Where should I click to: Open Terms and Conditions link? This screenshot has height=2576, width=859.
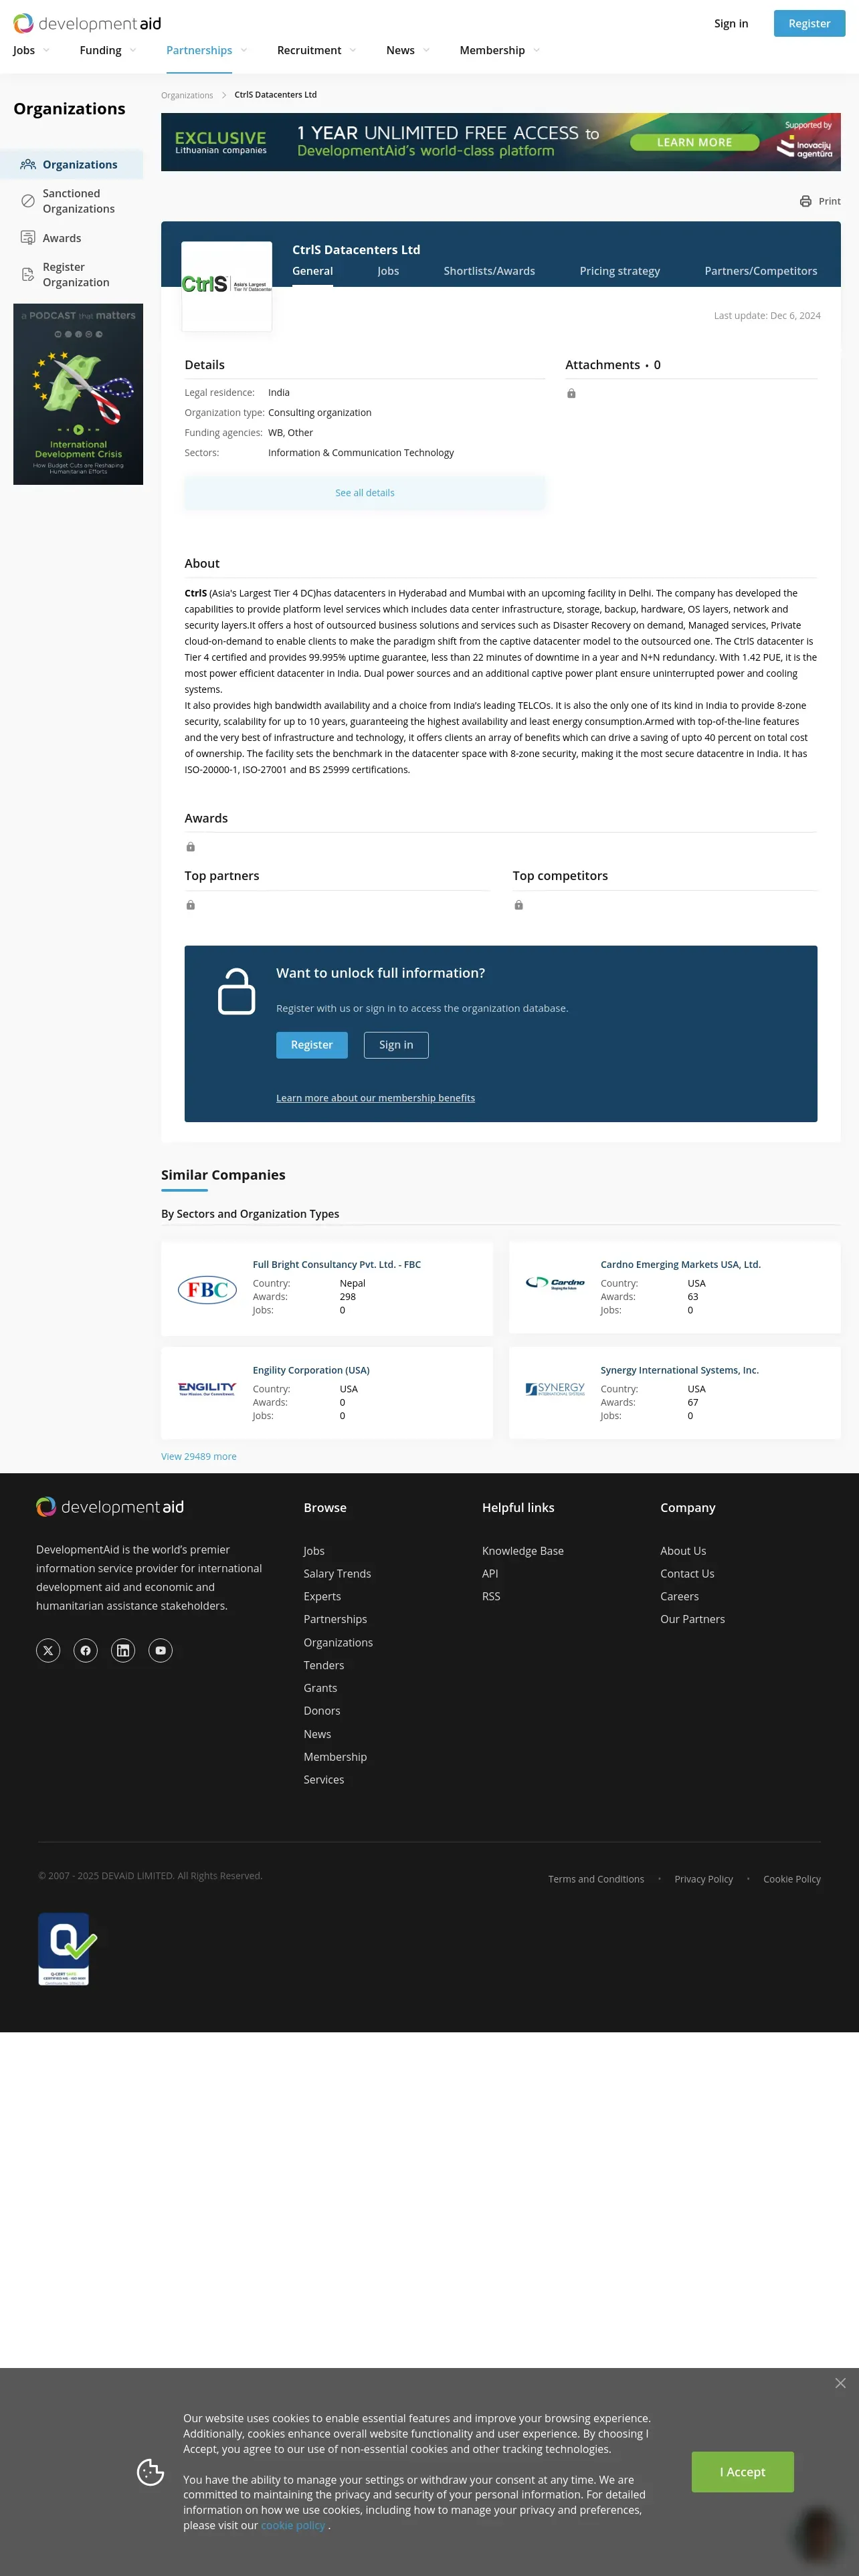596,1879
